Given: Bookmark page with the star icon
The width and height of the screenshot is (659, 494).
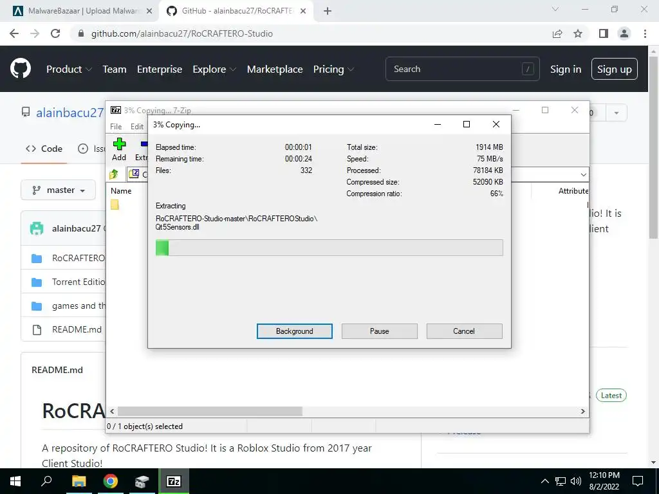Looking at the screenshot, I should pyautogui.click(x=578, y=33).
